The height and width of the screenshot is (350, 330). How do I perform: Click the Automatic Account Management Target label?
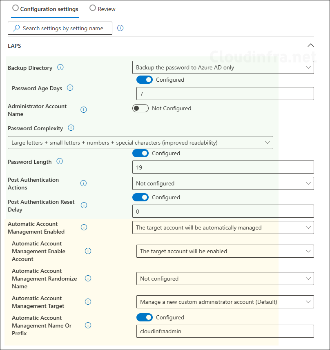38,302
